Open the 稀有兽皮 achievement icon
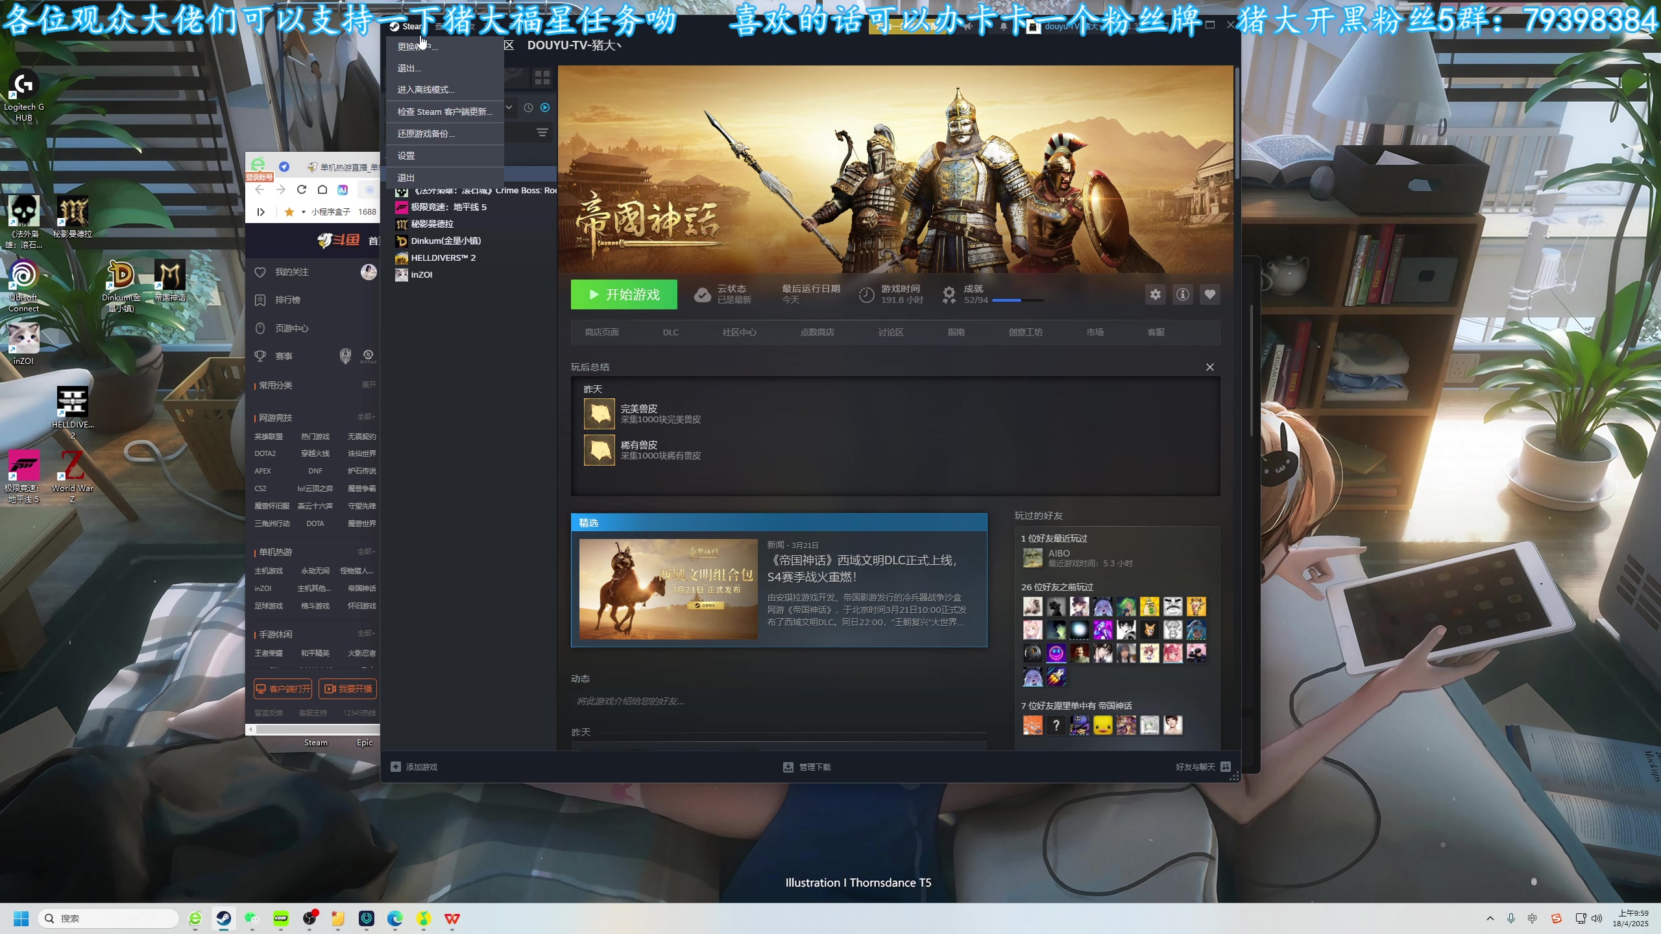 pos(599,450)
